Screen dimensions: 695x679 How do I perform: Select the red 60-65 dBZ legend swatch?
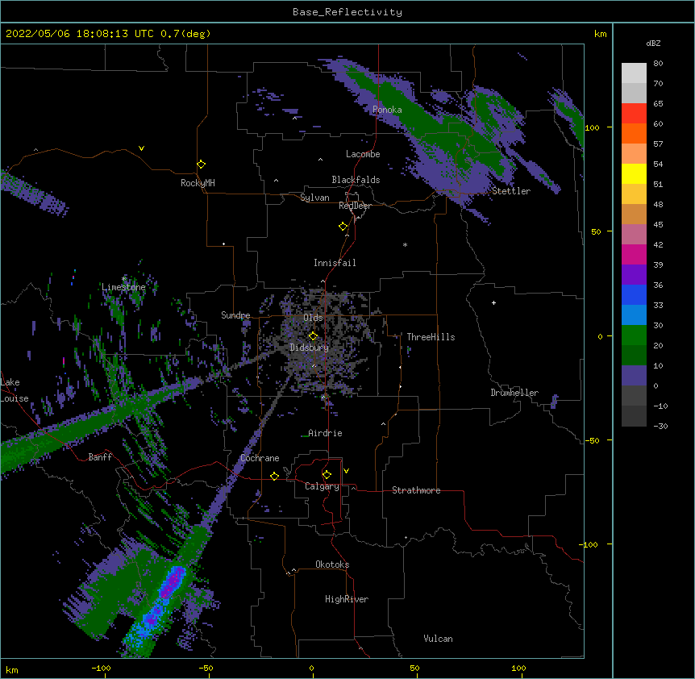[x=634, y=113]
